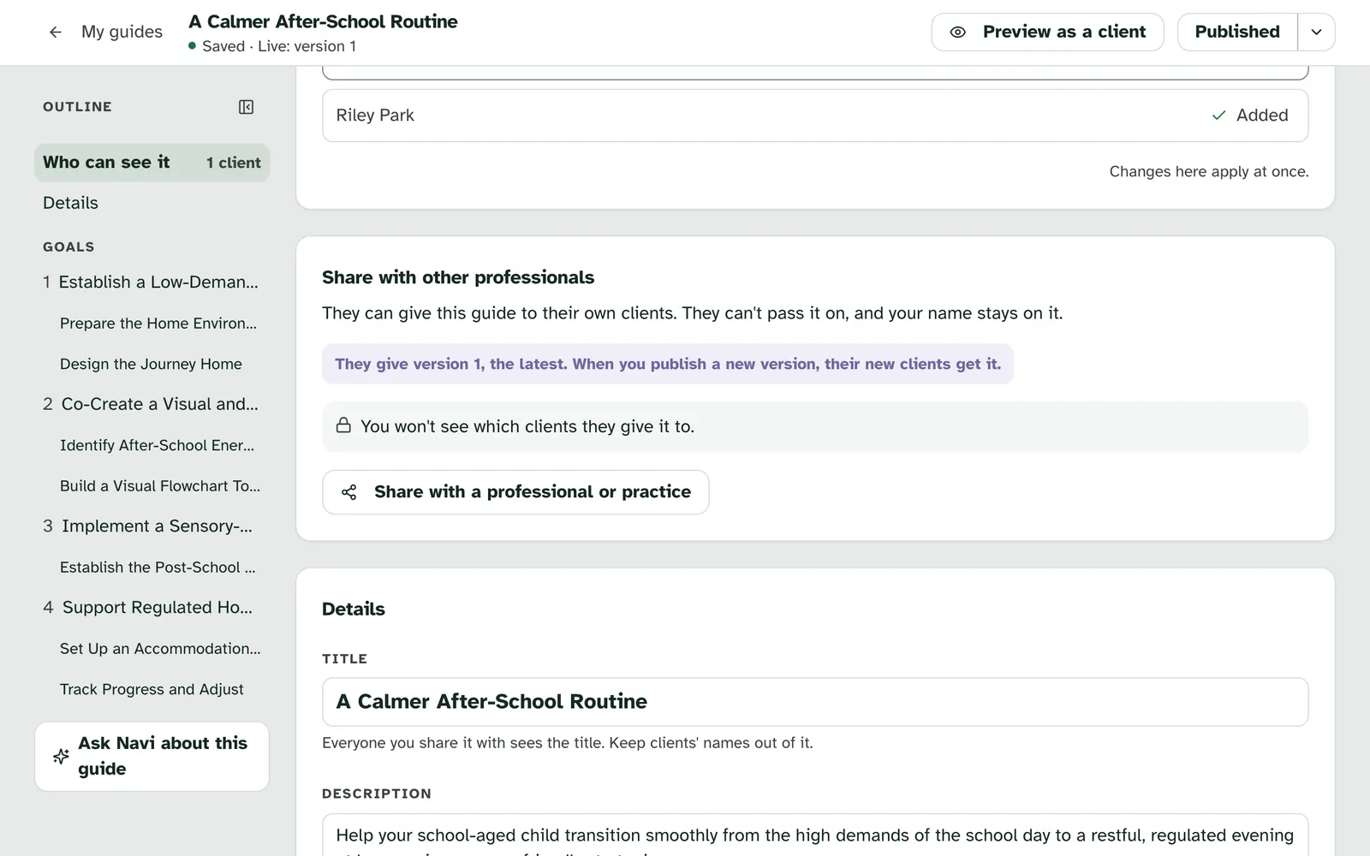Open Identify After-School Ener... outline item
The image size is (1370, 856).
[x=157, y=445]
